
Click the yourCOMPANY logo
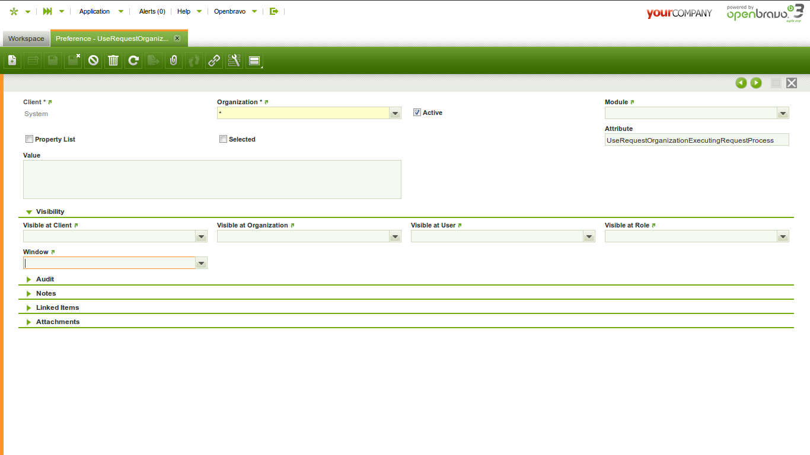679,13
